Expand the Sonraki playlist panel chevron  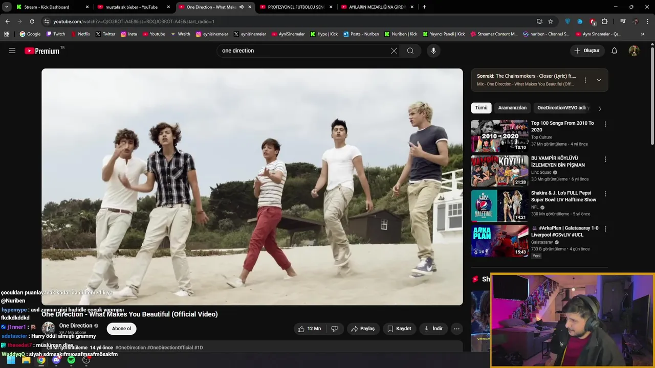pyautogui.click(x=599, y=80)
